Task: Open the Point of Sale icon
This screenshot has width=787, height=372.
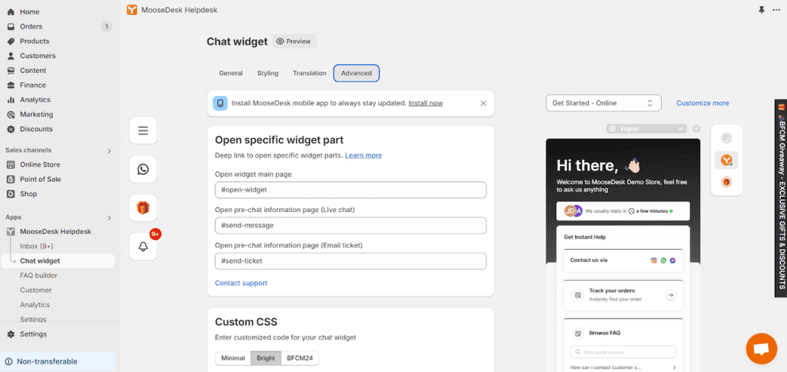Action: click(x=11, y=179)
